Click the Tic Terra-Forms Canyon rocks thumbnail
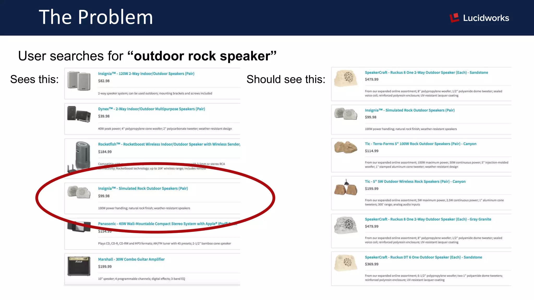This screenshot has width=534, height=300. click(346, 147)
